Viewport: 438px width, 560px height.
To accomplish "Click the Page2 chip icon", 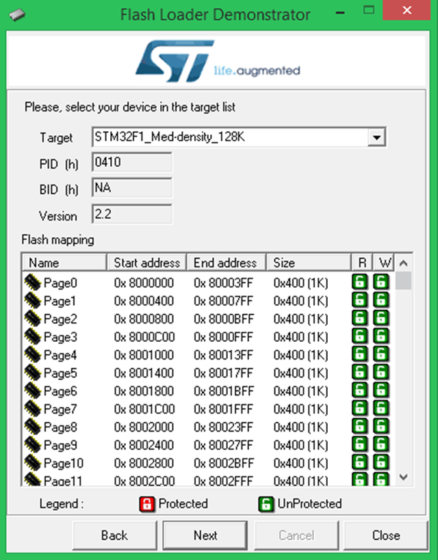I will click(x=33, y=319).
